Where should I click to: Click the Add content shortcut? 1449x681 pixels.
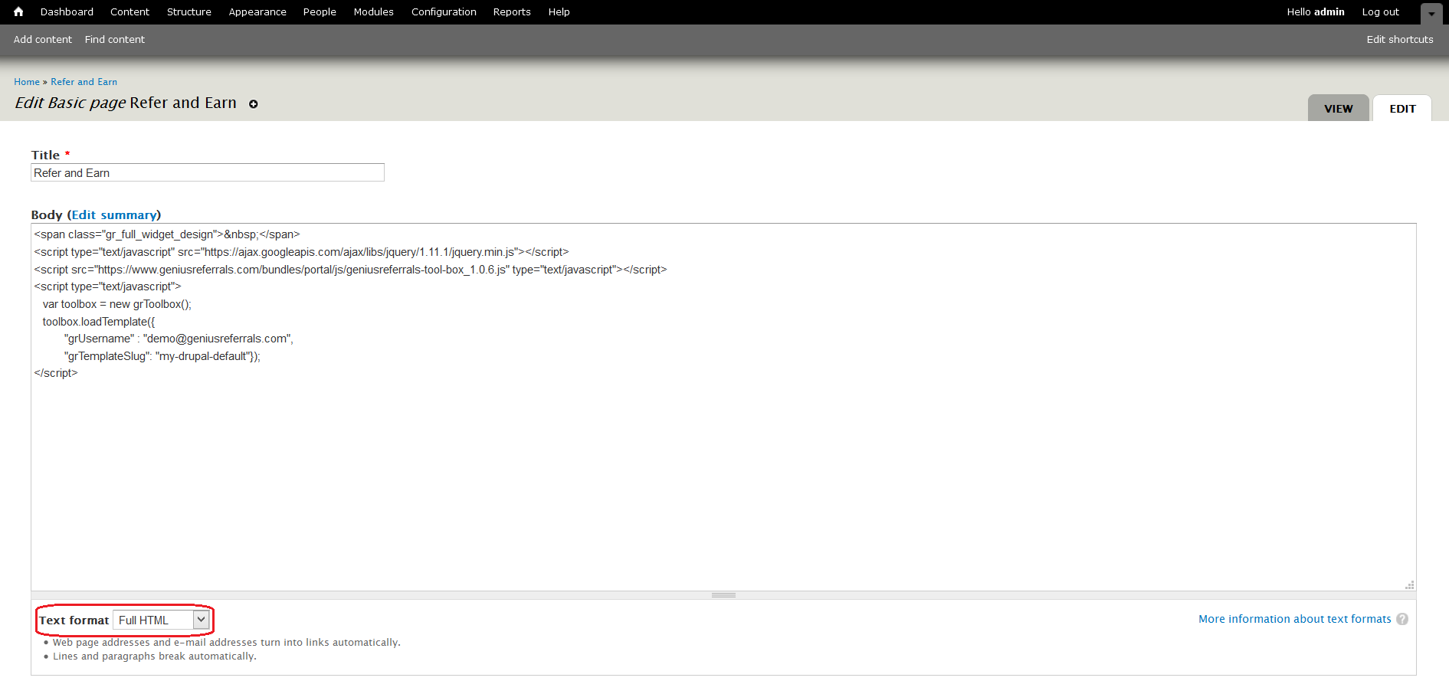[43, 39]
